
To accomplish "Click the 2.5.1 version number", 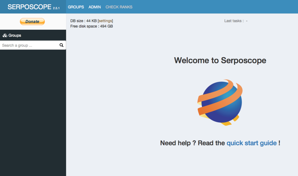I will [56, 8].
